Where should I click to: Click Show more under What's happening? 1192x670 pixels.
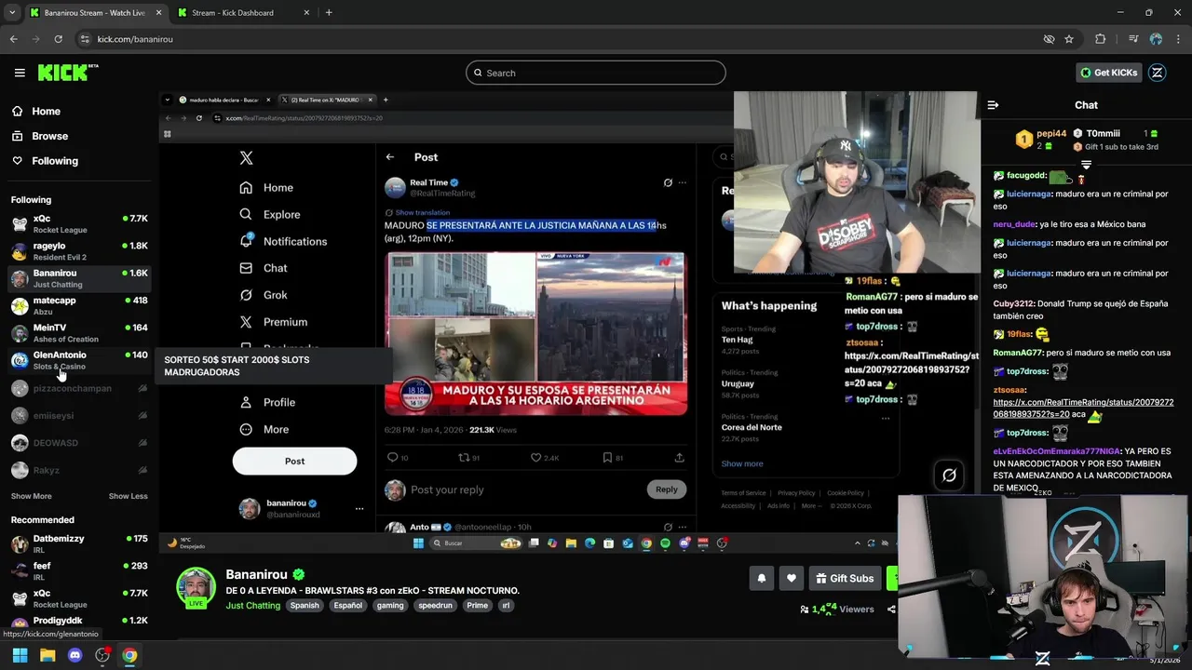tap(742, 463)
